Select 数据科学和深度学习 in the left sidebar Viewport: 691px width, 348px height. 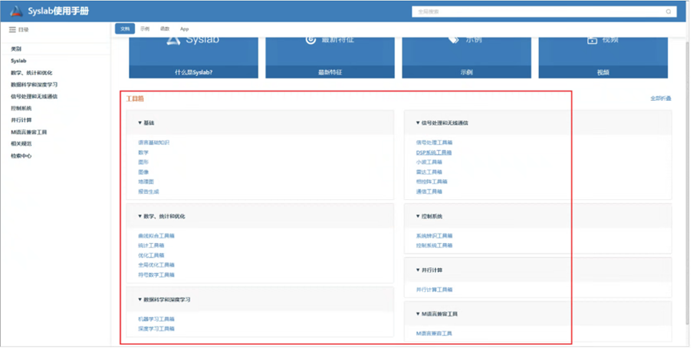[x=34, y=85]
